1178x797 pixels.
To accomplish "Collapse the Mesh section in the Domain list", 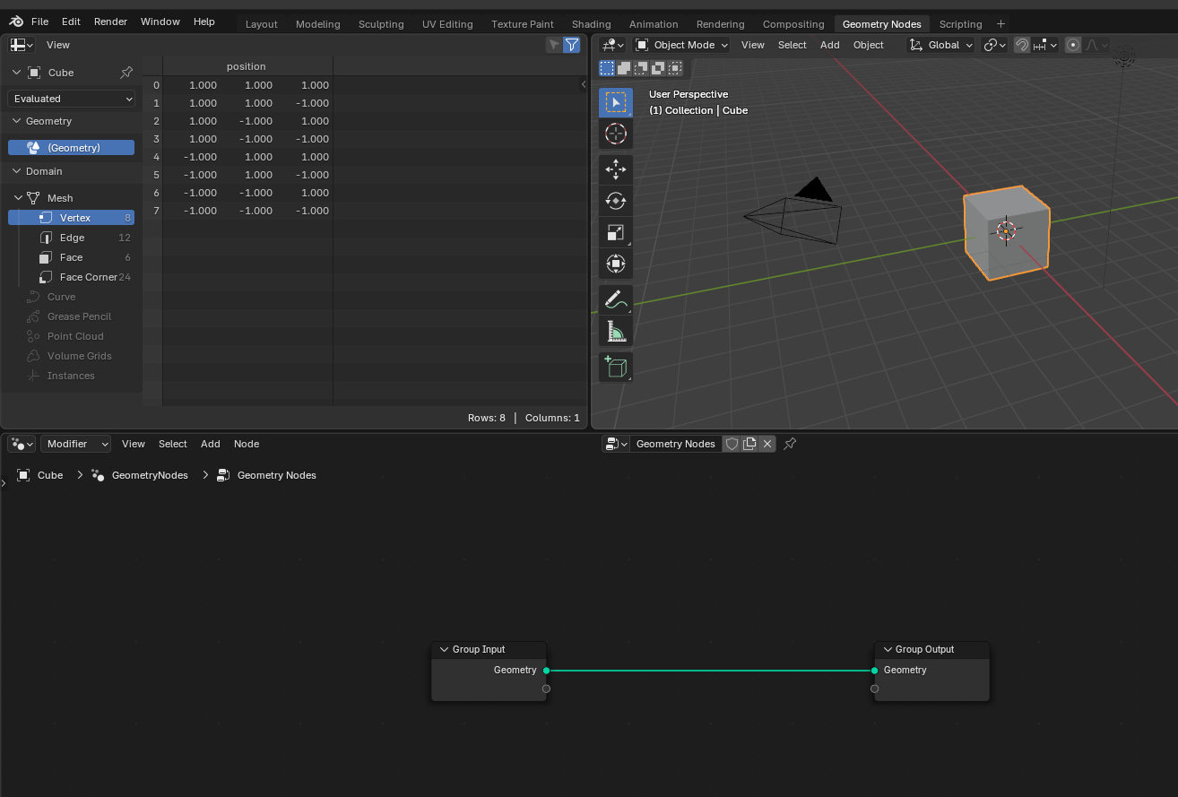I will tap(17, 198).
